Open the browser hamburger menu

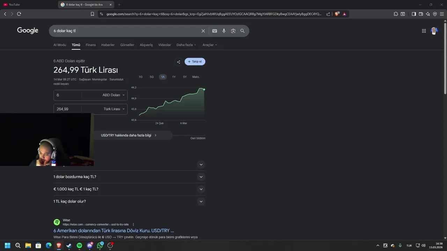coord(442,14)
